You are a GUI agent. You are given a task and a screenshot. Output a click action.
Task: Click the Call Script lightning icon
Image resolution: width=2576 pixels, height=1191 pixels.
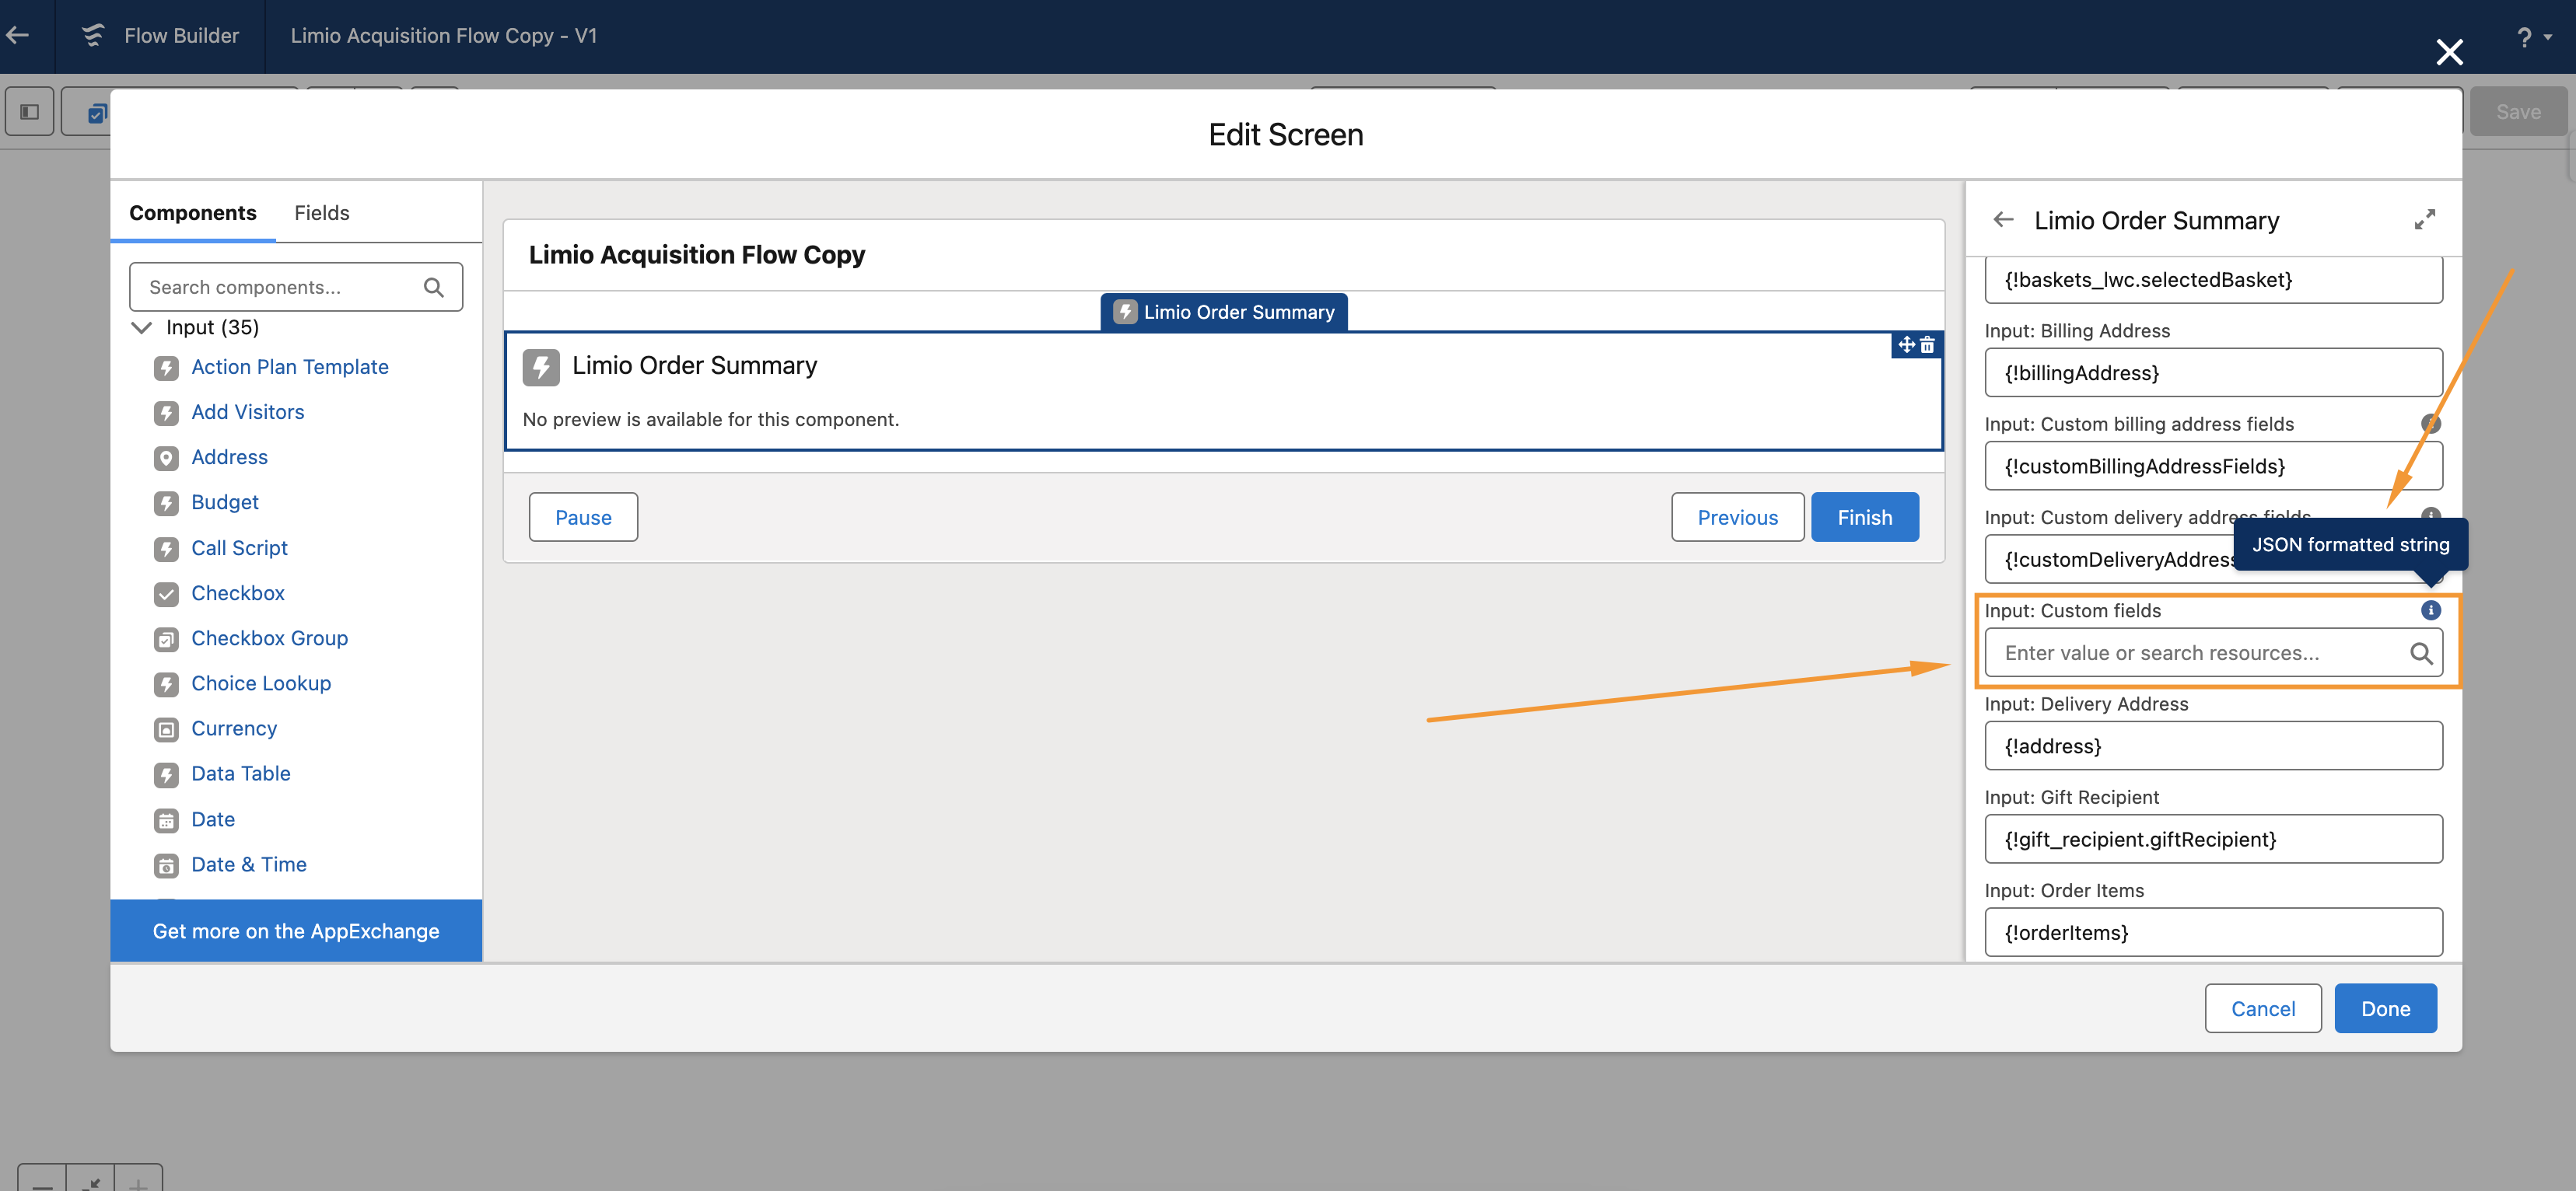[x=166, y=549]
